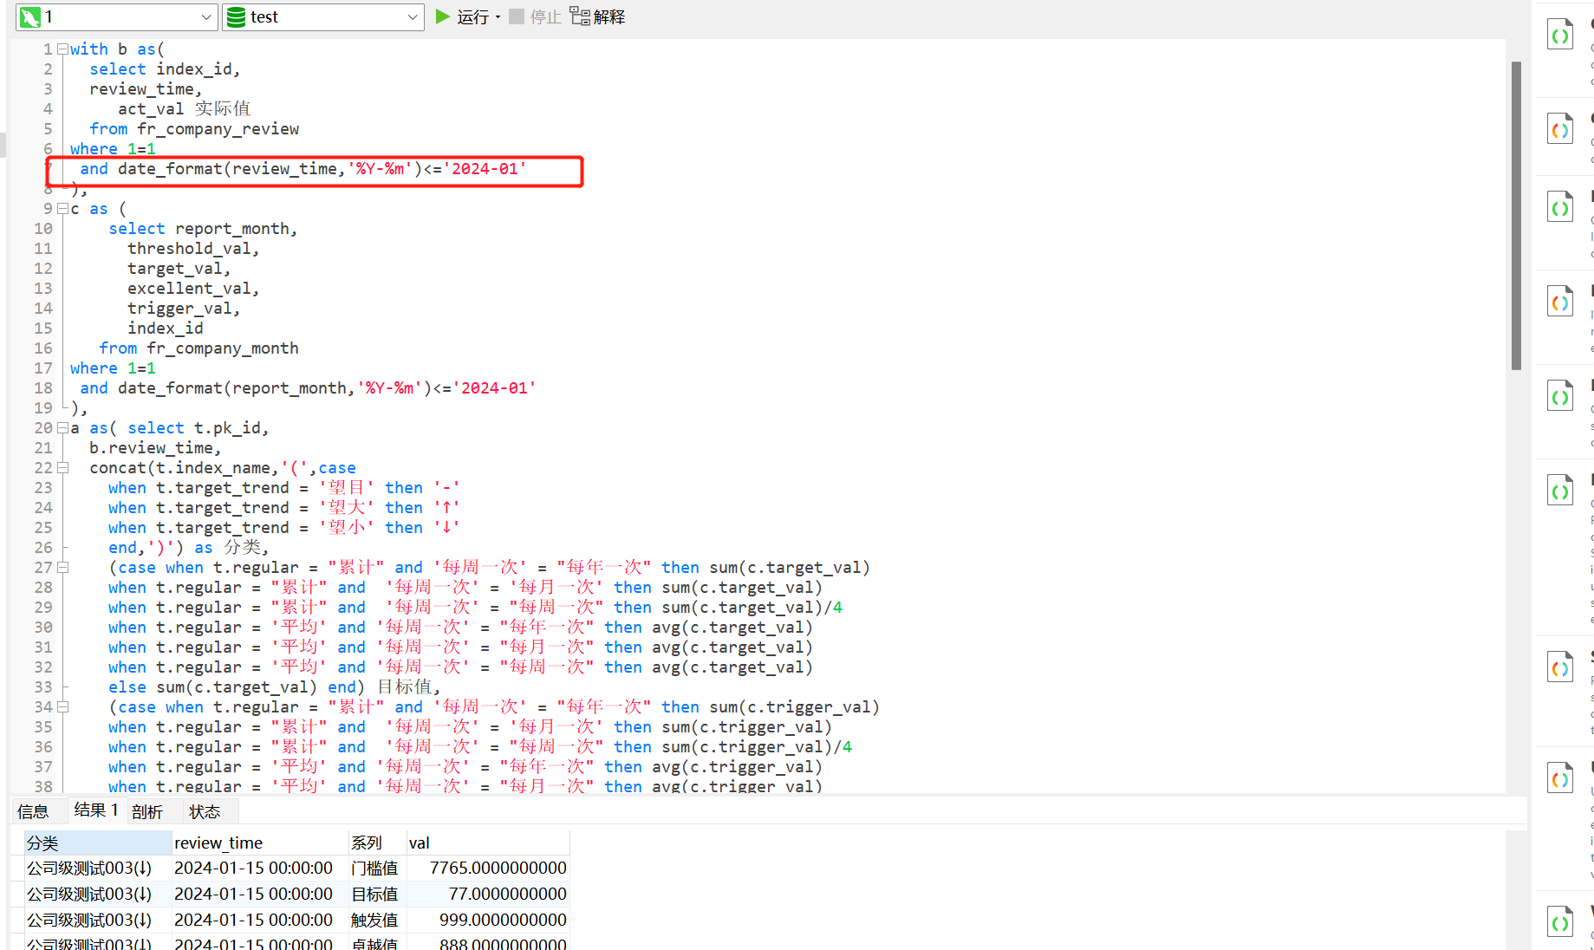Select the 触发值 cell in results
This screenshot has width=1594, height=950.
(377, 920)
